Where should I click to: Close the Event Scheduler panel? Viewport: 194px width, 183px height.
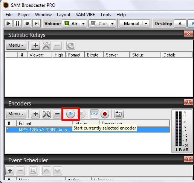point(188,159)
